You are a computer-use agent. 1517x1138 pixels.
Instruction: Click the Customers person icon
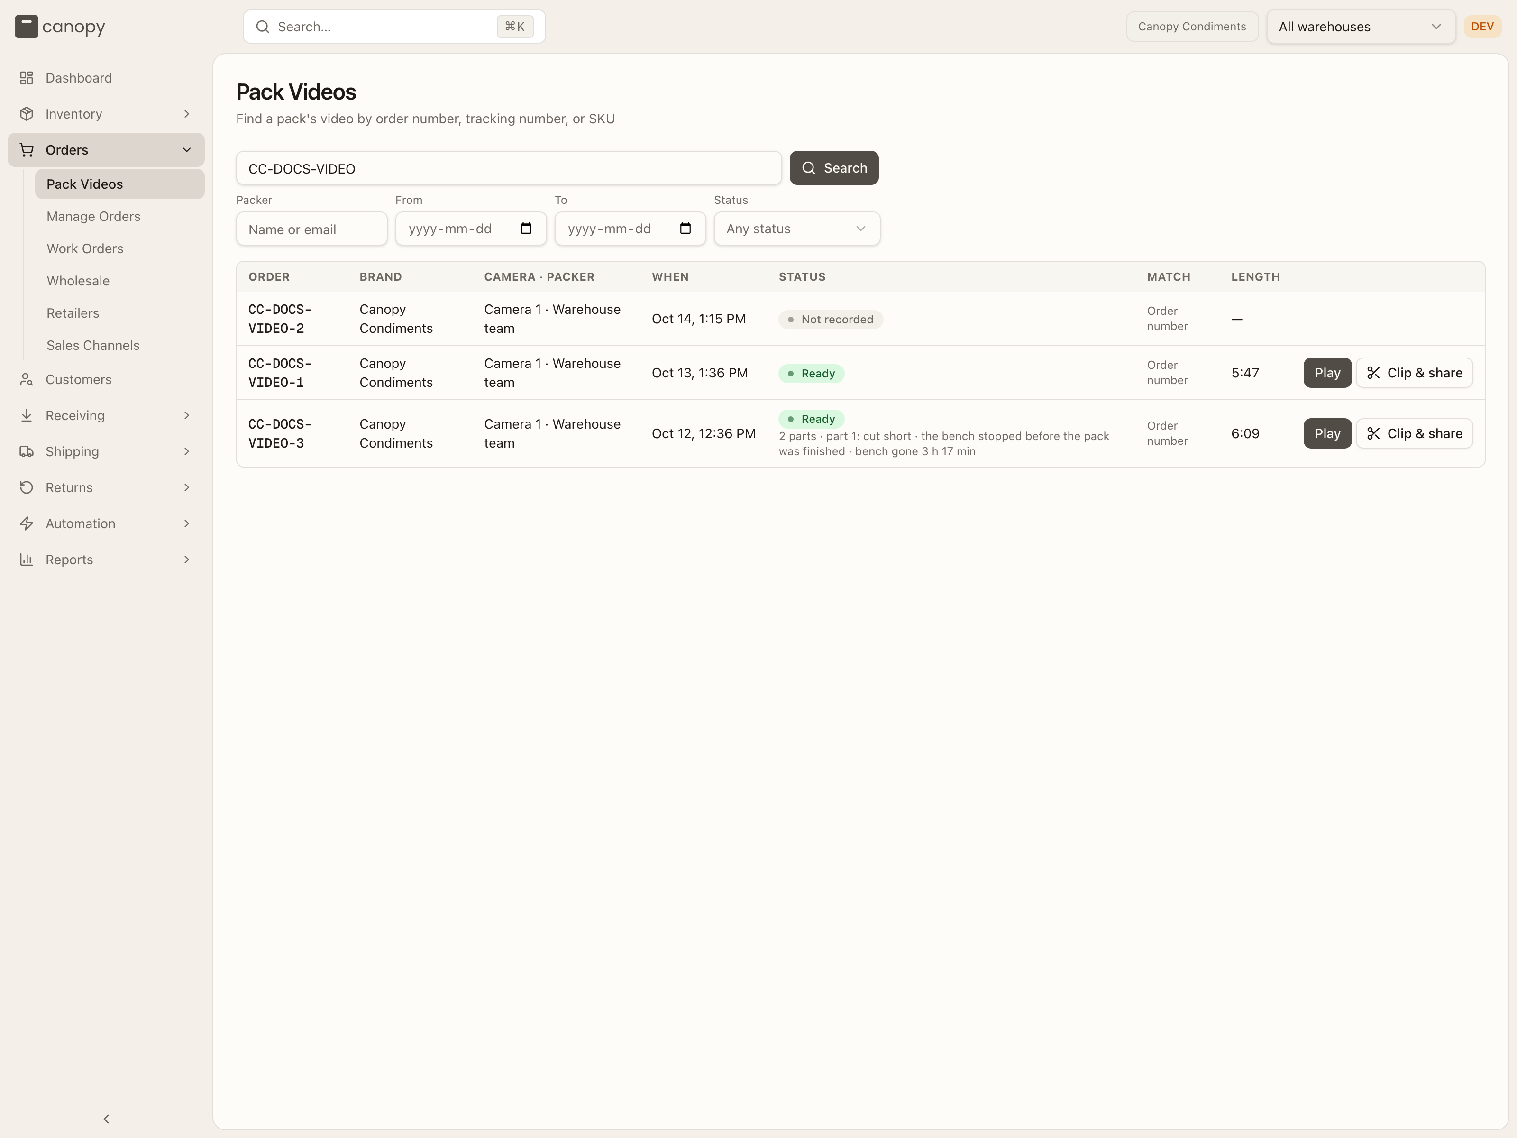27,379
